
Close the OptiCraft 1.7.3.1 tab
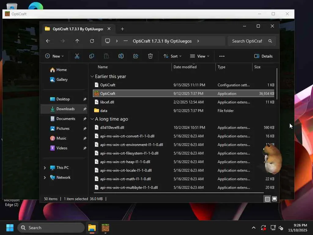point(109,29)
